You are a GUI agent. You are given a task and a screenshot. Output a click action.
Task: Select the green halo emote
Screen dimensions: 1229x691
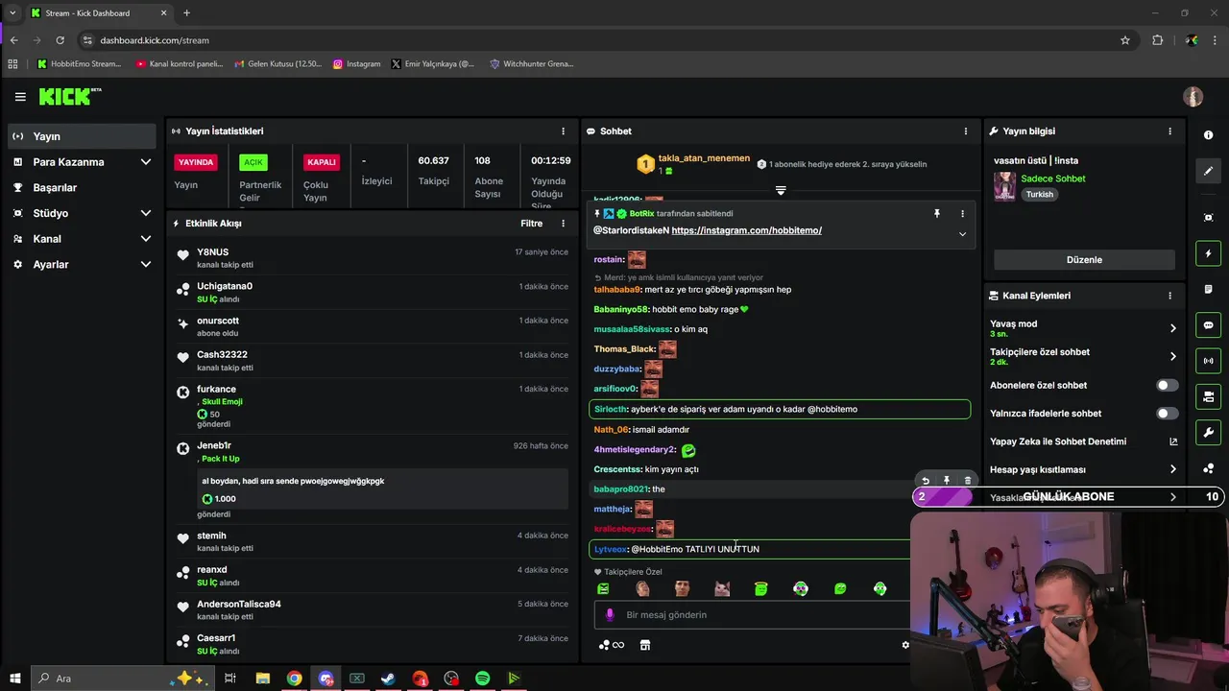(x=761, y=589)
